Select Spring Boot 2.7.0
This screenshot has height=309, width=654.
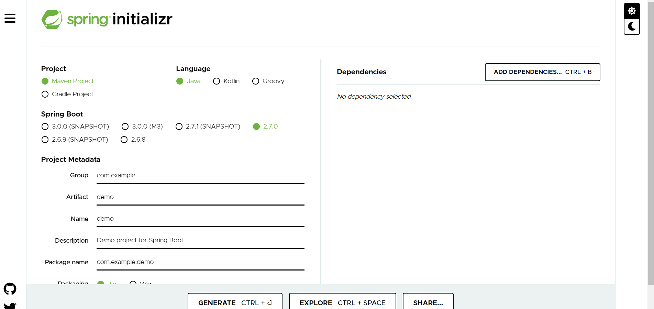(265, 126)
